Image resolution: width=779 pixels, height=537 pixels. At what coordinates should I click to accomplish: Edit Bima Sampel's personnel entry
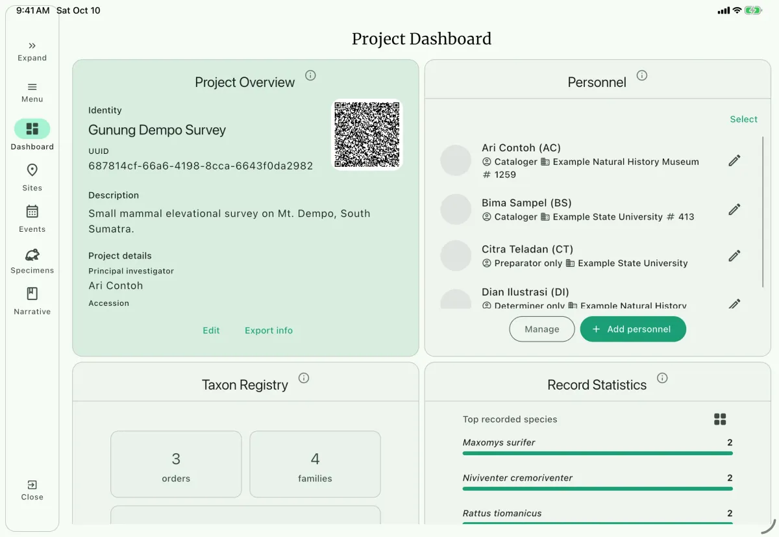click(x=734, y=209)
